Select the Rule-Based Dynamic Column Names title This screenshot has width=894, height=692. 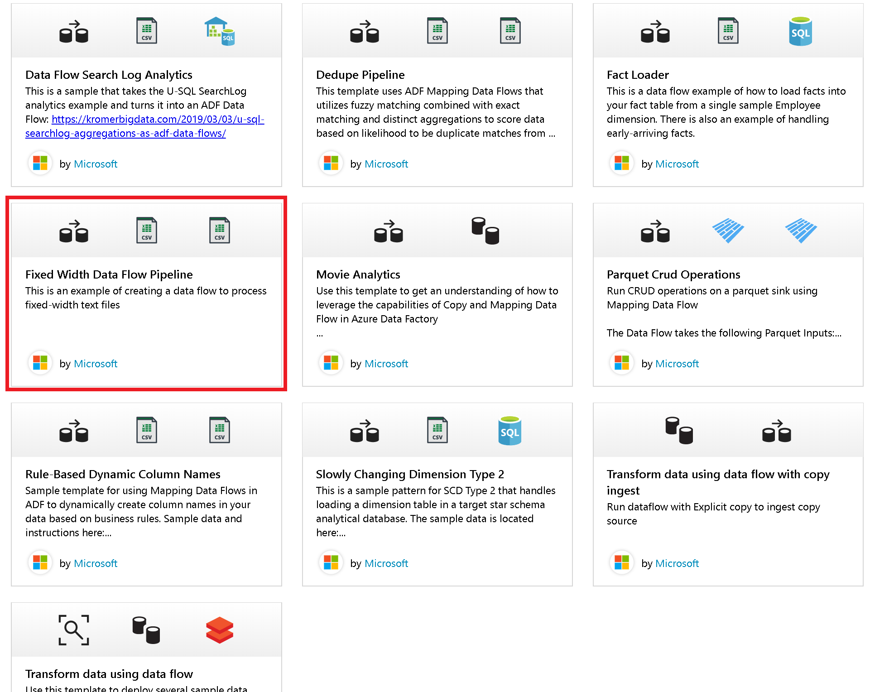tap(123, 474)
